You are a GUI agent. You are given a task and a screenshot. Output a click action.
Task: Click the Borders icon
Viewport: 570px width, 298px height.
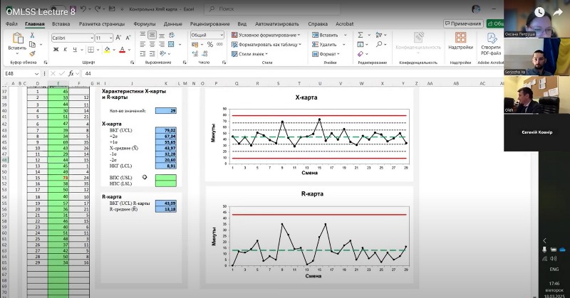click(x=91, y=49)
